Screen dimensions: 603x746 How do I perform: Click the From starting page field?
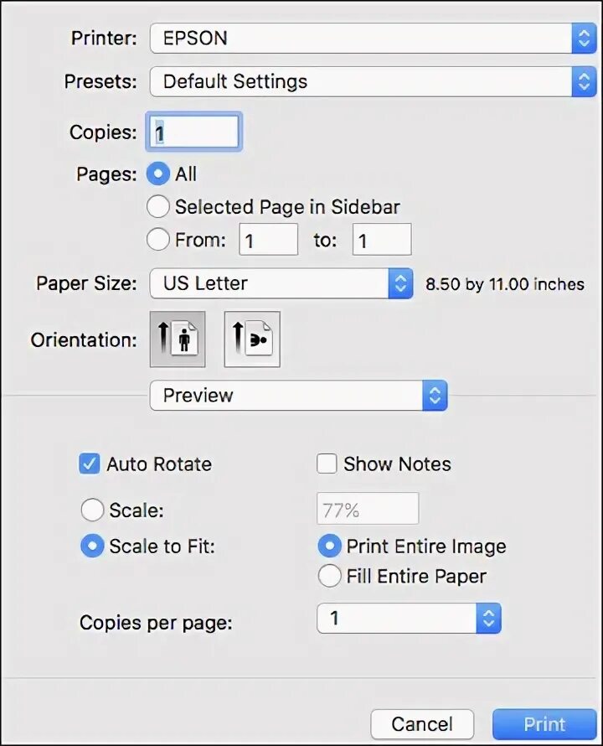coord(269,241)
